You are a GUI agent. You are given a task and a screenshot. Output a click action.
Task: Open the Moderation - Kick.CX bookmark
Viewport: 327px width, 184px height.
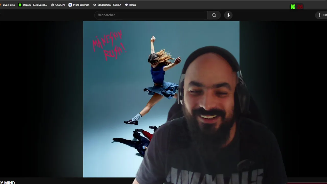click(107, 5)
